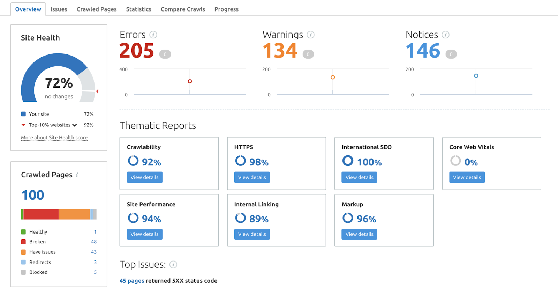
Task: View details for Site Performance report
Action: (144, 234)
